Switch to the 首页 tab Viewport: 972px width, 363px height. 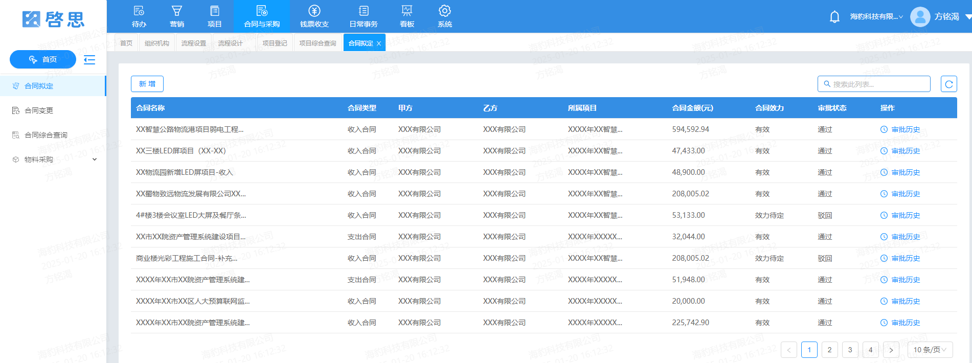click(x=126, y=43)
